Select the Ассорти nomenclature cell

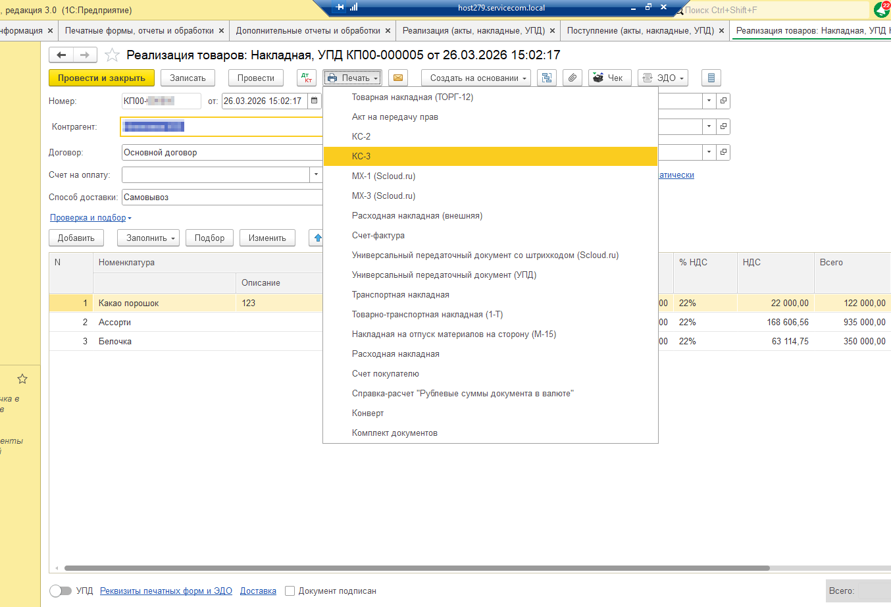tap(164, 322)
